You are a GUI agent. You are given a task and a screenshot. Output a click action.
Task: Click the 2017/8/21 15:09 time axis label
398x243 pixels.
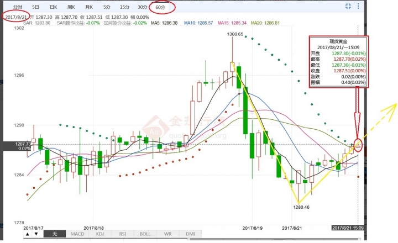click(x=348, y=228)
